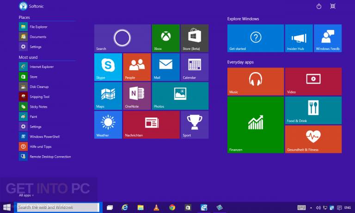Expand the All apps list
The height and width of the screenshot is (213, 355).
26,195
